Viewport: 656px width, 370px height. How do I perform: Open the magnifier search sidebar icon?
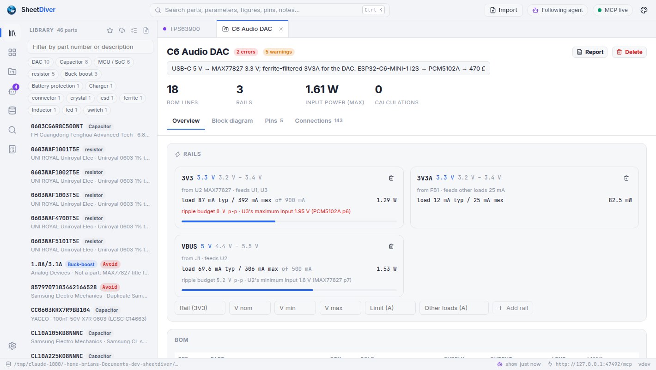12,130
